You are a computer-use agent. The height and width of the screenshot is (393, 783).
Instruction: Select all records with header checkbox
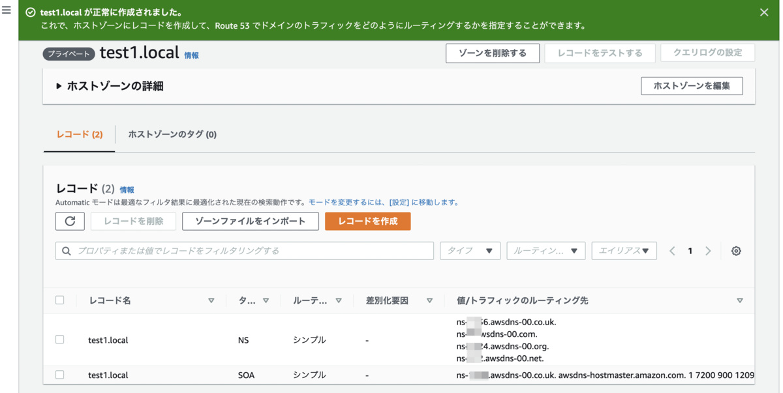[60, 300]
